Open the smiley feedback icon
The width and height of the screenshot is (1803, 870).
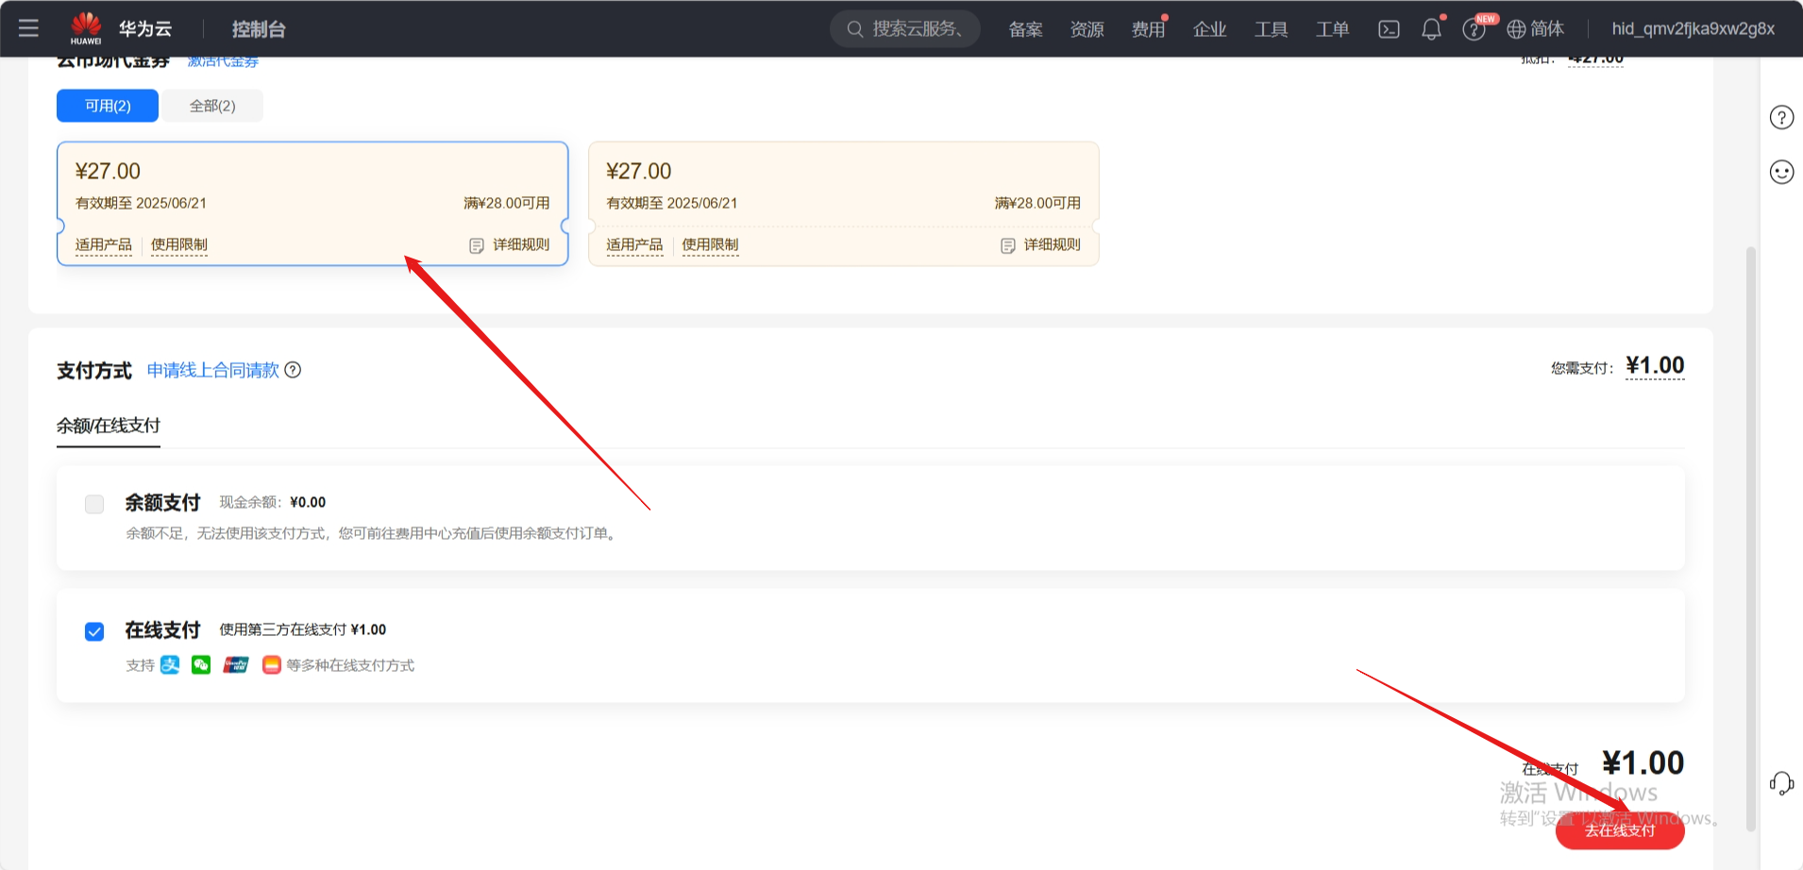1781,172
